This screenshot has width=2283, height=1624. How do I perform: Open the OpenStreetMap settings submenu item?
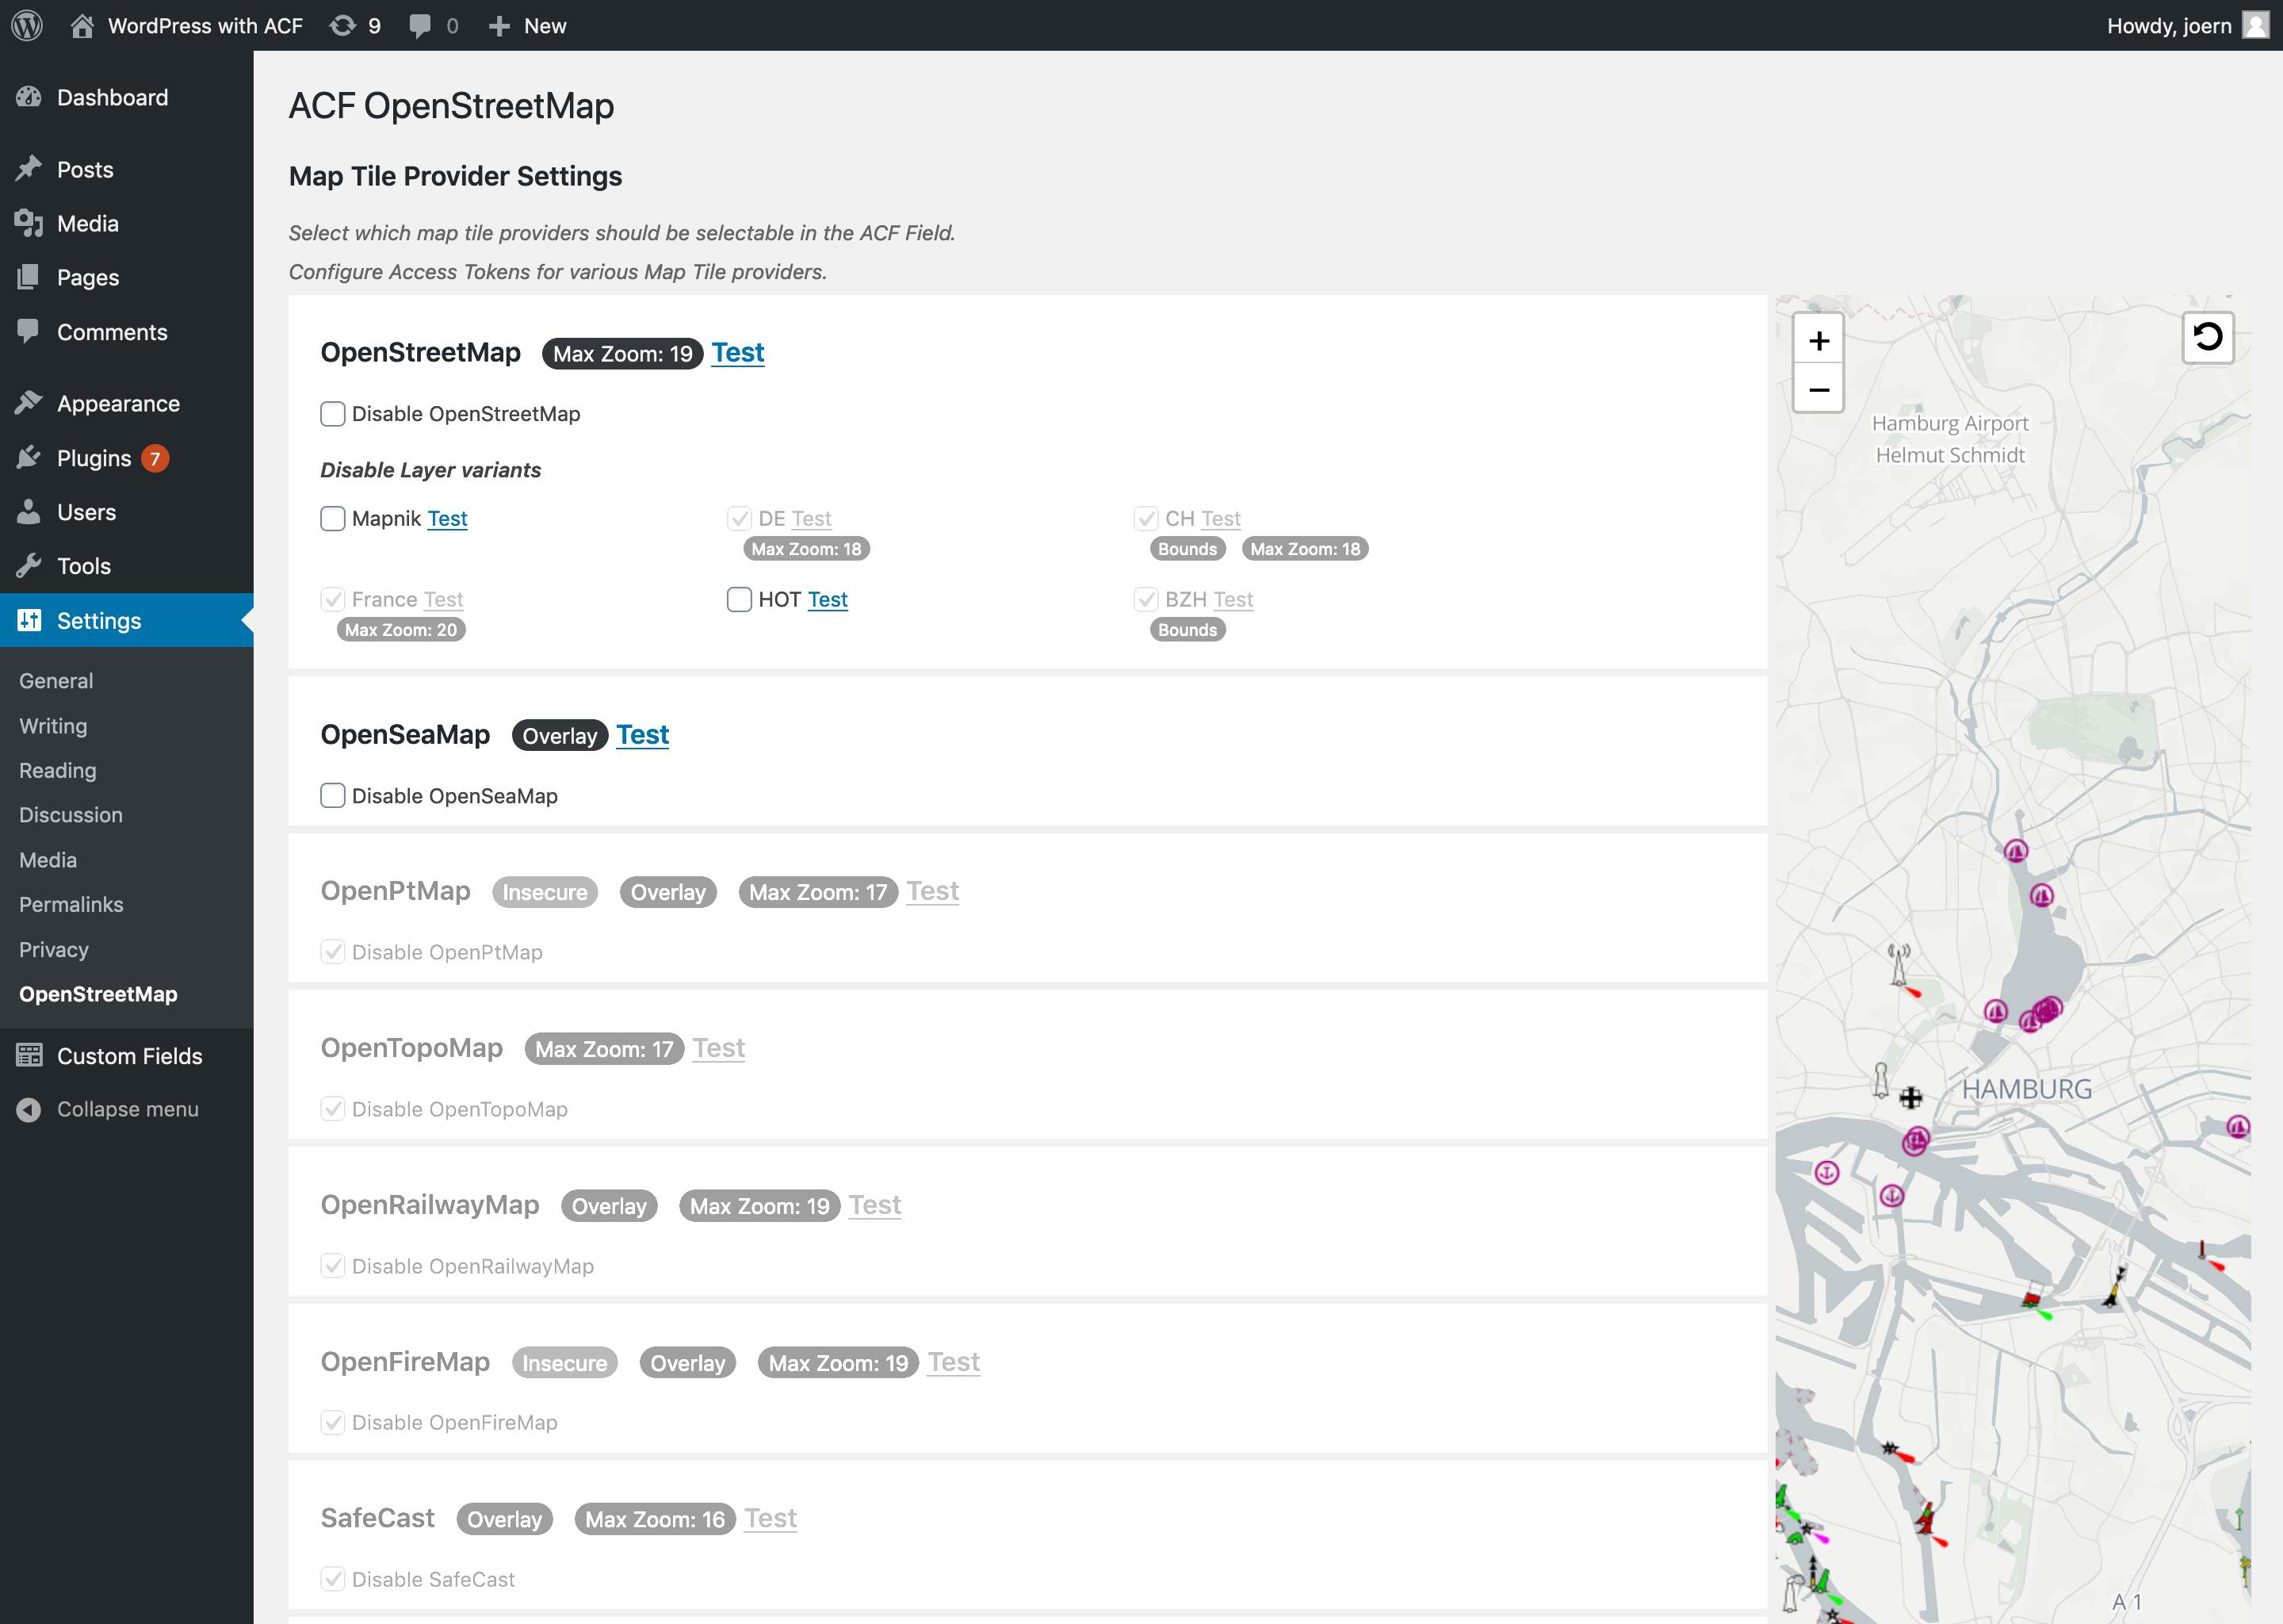pyautogui.click(x=98, y=994)
